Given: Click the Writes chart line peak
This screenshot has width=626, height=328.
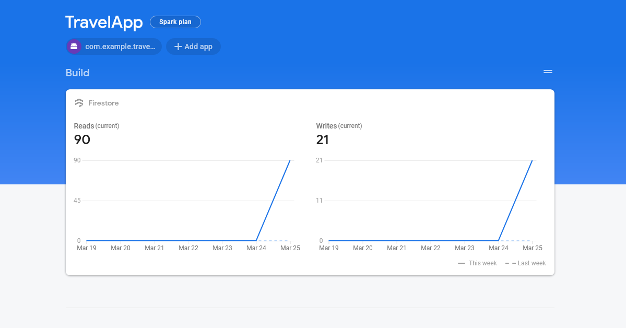Looking at the screenshot, I should pyautogui.click(x=533, y=161).
